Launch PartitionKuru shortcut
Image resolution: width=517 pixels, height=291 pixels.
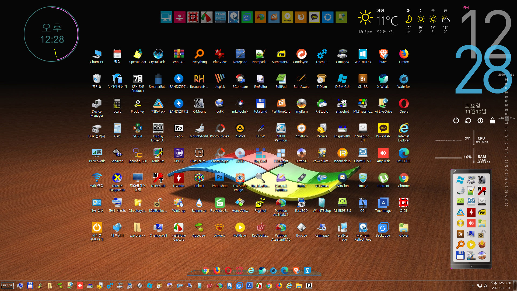click(x=281, y=106)
